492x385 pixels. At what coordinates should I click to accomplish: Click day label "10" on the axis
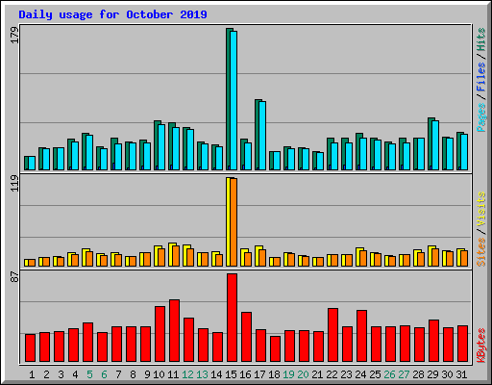(159, 374)
